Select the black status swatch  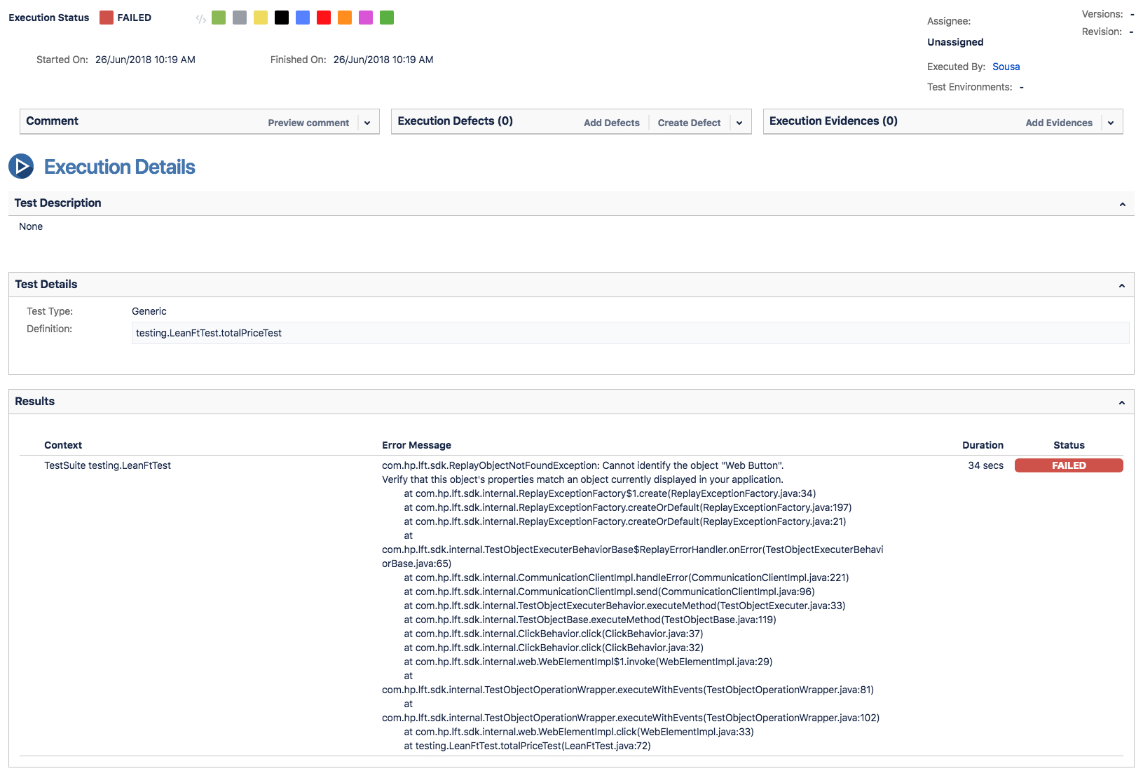click(282, 18)
